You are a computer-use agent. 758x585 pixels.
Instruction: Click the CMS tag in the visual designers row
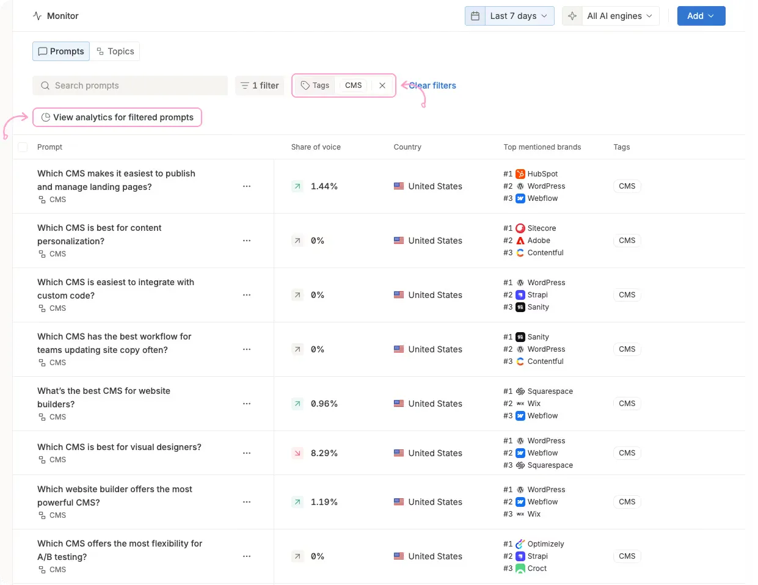pyautogui.click(x=627, y=453)
